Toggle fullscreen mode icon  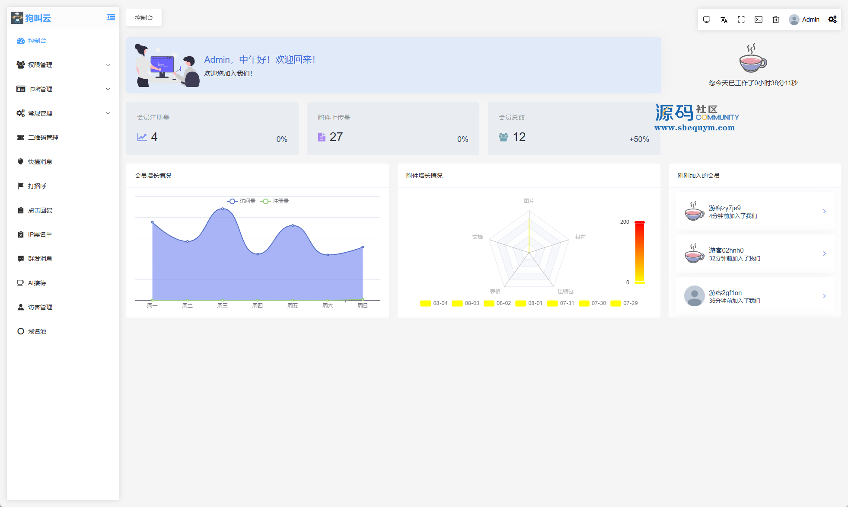coord(741,19)
